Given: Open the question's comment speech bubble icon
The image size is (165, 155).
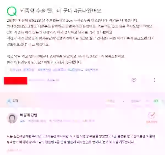Looking at the screenshot, I should (134, 80).
